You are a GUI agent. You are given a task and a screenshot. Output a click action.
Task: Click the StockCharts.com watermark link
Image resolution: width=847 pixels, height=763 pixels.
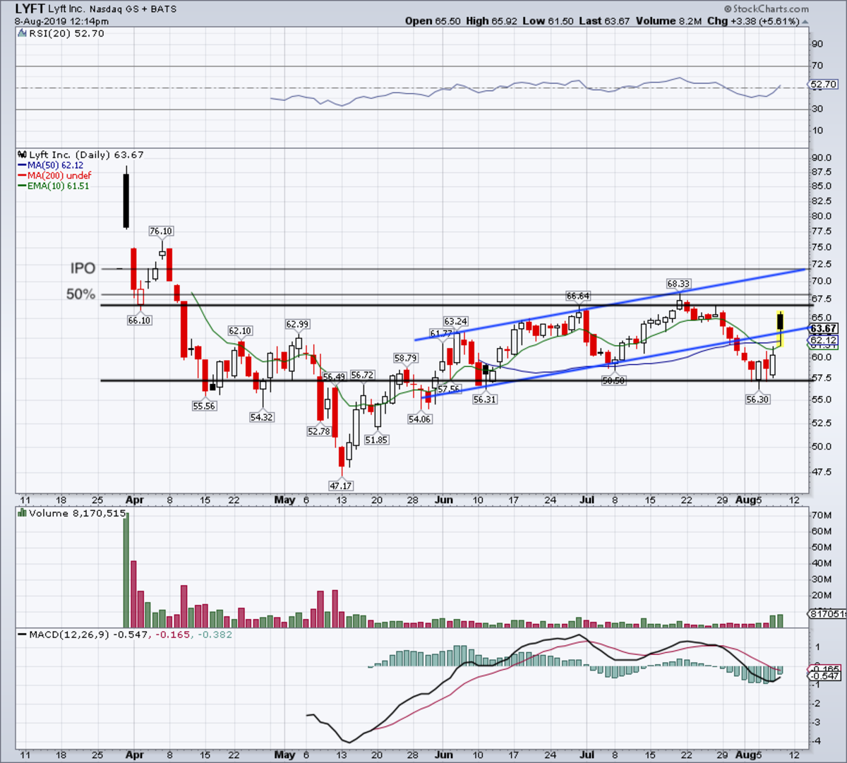coord(768,8)
